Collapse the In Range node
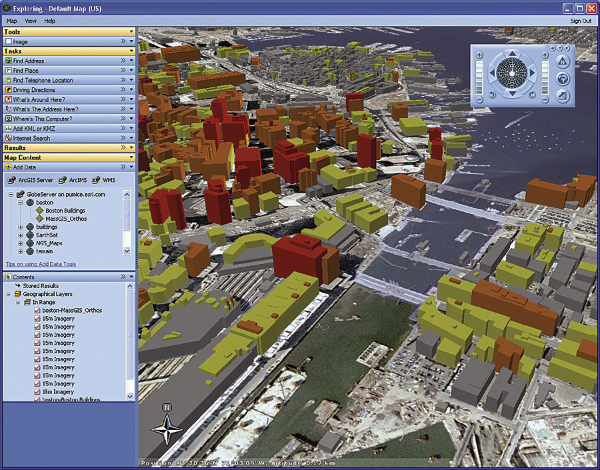 tap(17, 303)
